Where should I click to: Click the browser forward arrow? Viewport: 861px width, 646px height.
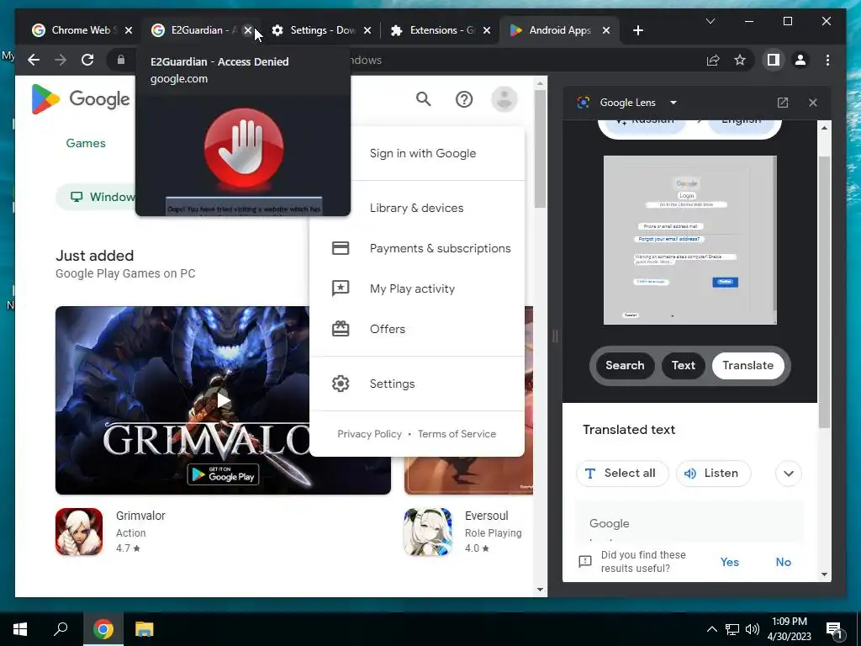pyautogui.click(x=61, y=60)
